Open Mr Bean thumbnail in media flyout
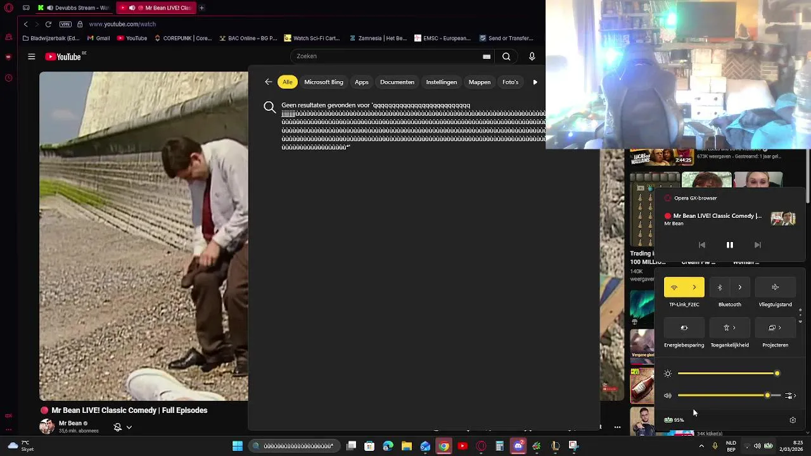 [x=783, y=218]
